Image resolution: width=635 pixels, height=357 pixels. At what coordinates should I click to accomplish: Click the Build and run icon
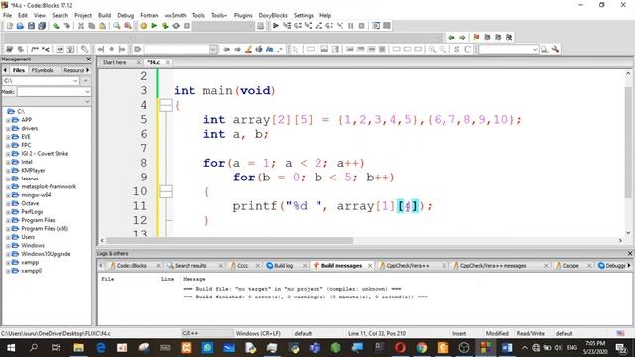click(x=165, y=26)
